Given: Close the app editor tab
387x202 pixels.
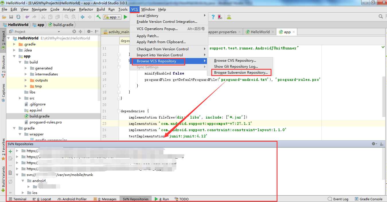Looking at the screenshot, I should point(294,32).
